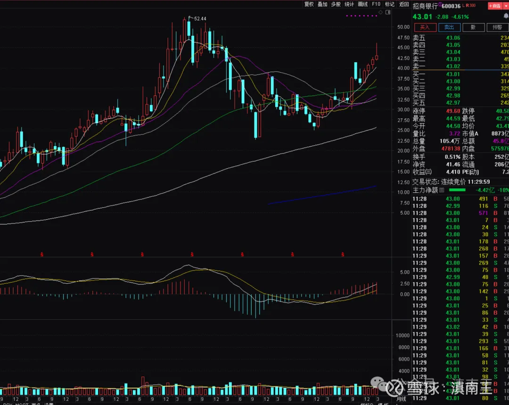Click the trade row with price 43.02
The width and height of the screenshot is (509, 405).
[460, 327]
